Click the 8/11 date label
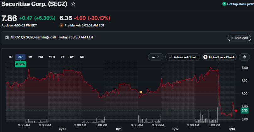The image size is (254, 132). (x=119, y=129)
